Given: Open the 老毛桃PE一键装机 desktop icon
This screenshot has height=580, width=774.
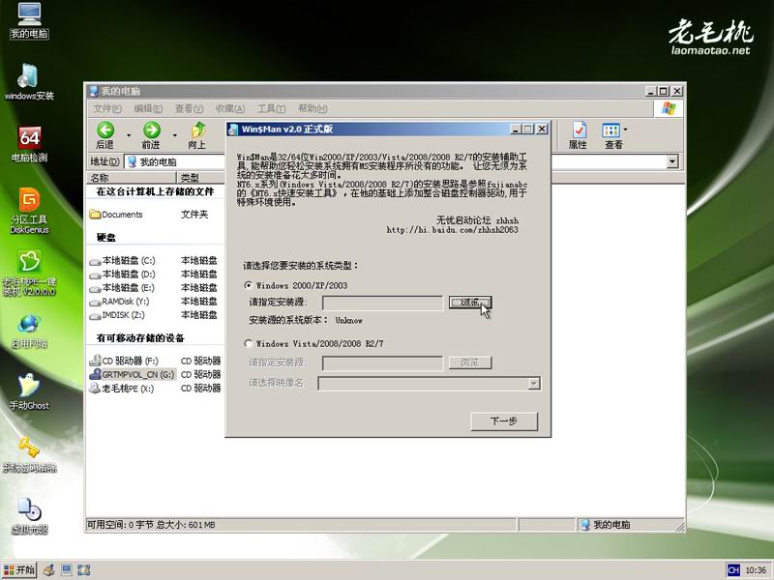Looking at the screenshot, I should click(x=29, y=273).
